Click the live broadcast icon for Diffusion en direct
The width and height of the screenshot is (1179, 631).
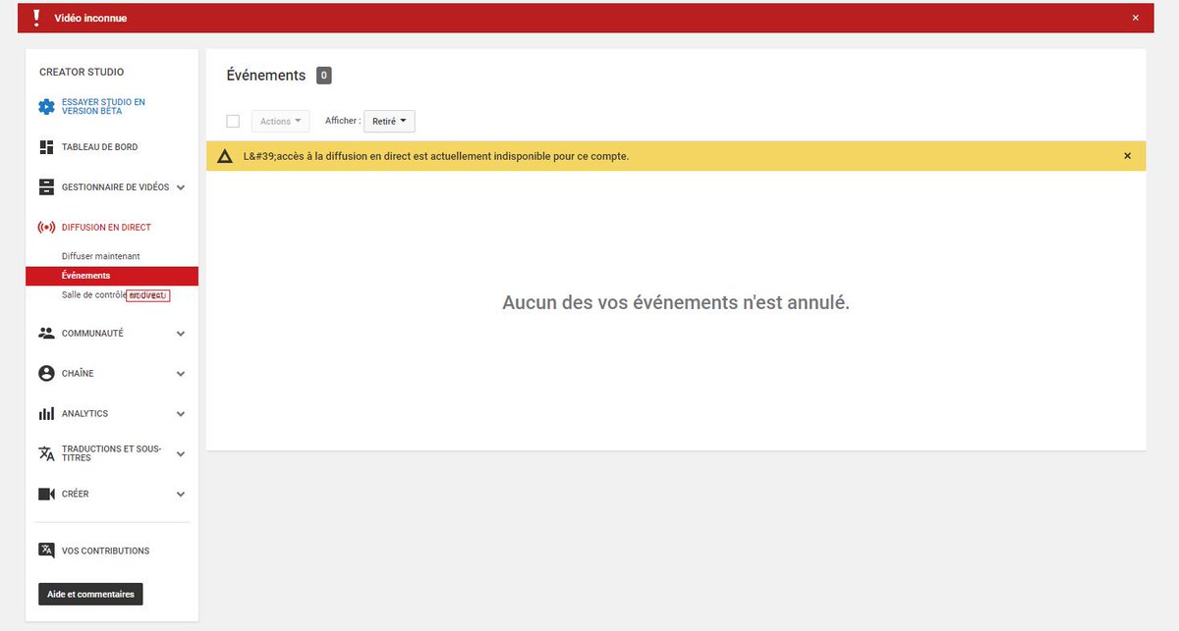(46, 228)
